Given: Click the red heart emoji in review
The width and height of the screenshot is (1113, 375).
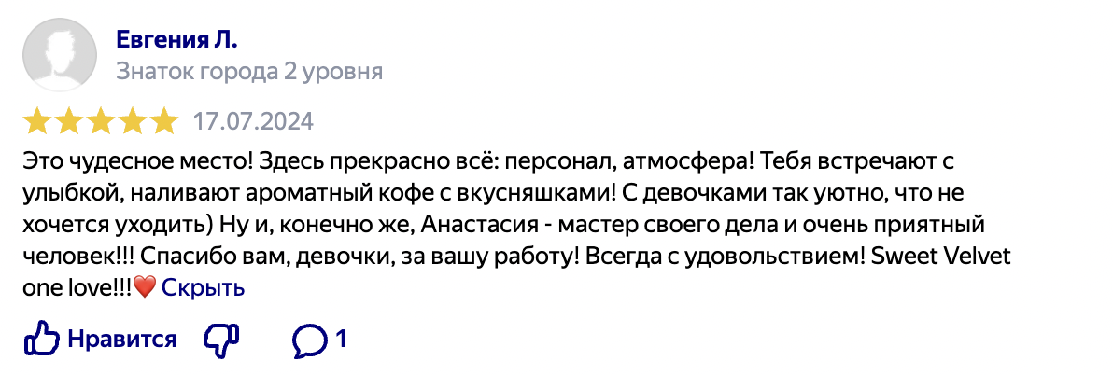Looking at the screenshot, I should pyautogui.click(x=145, y=288).
